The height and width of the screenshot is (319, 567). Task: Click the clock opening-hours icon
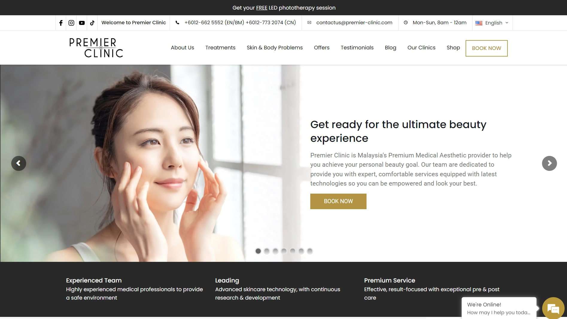[x=406, y=22]
